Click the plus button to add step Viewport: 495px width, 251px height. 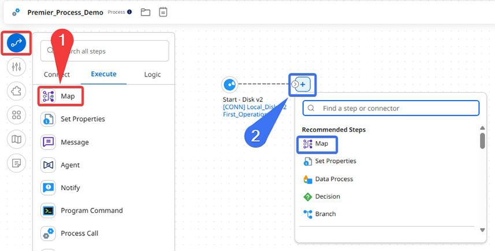[303, 85]
